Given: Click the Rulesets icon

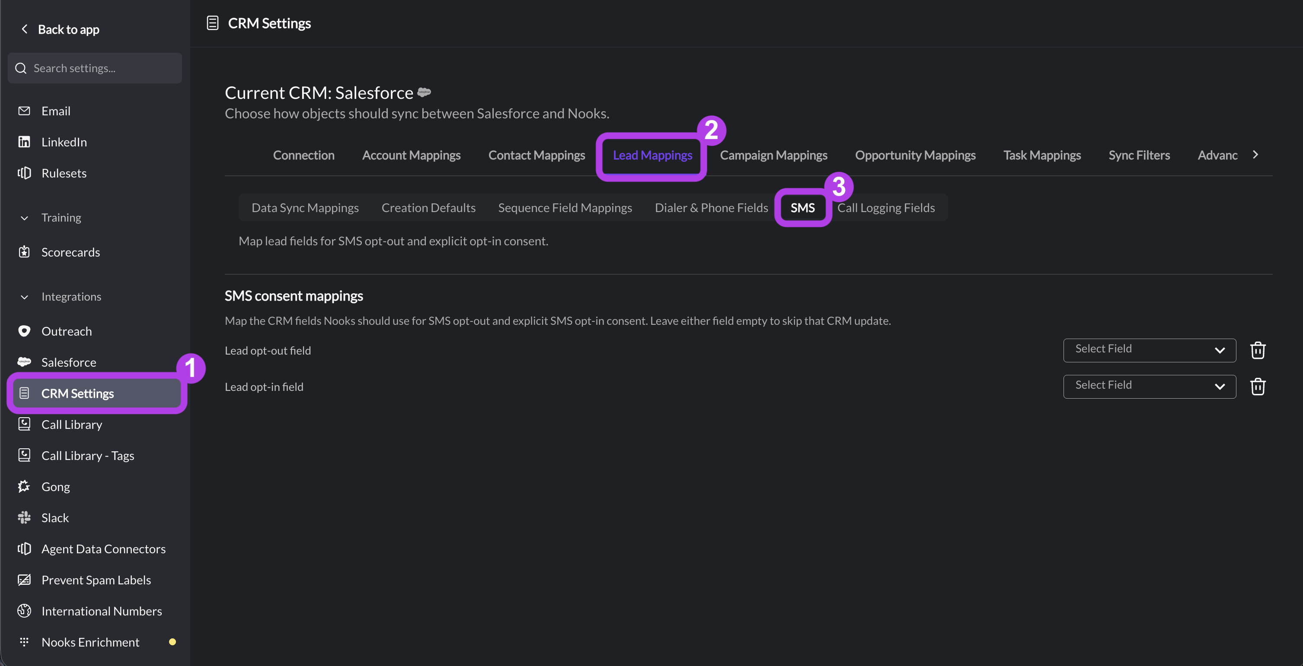Looking at the screenshot, I should 24,173.
